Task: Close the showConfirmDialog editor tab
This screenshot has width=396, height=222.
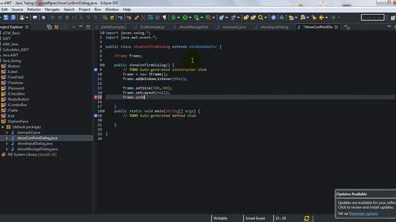Action: click(x=336, y=27)
